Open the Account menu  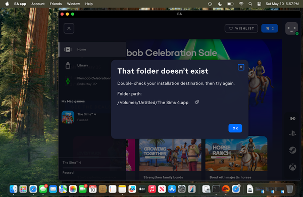tap(38, 4)
